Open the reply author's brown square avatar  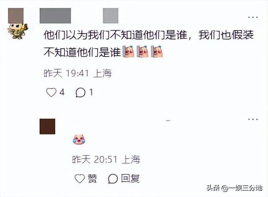click(x=47, y=127)
